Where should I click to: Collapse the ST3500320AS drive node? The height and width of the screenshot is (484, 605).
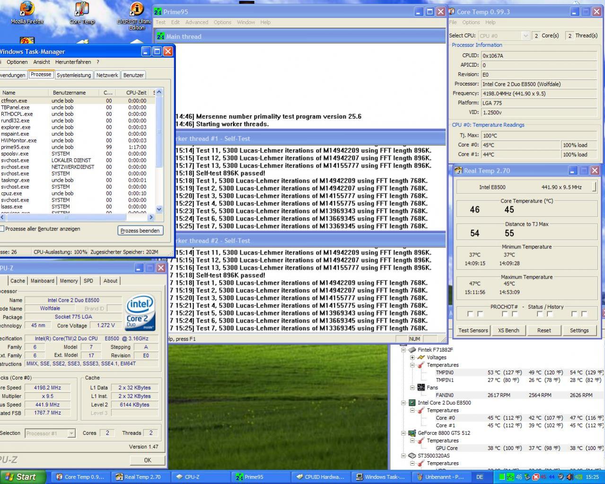coord(403,456)
